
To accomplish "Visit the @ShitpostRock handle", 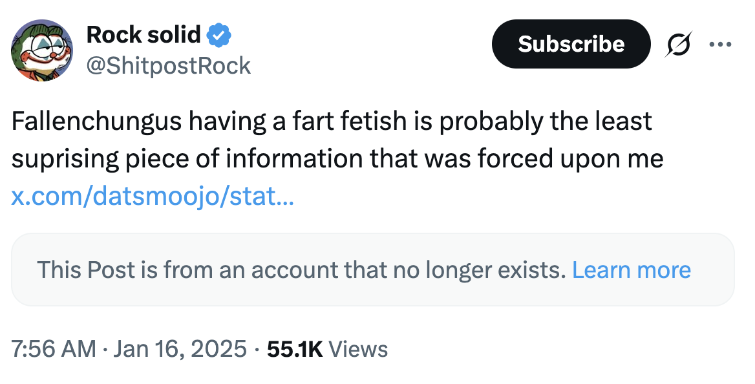I will 169,65.
